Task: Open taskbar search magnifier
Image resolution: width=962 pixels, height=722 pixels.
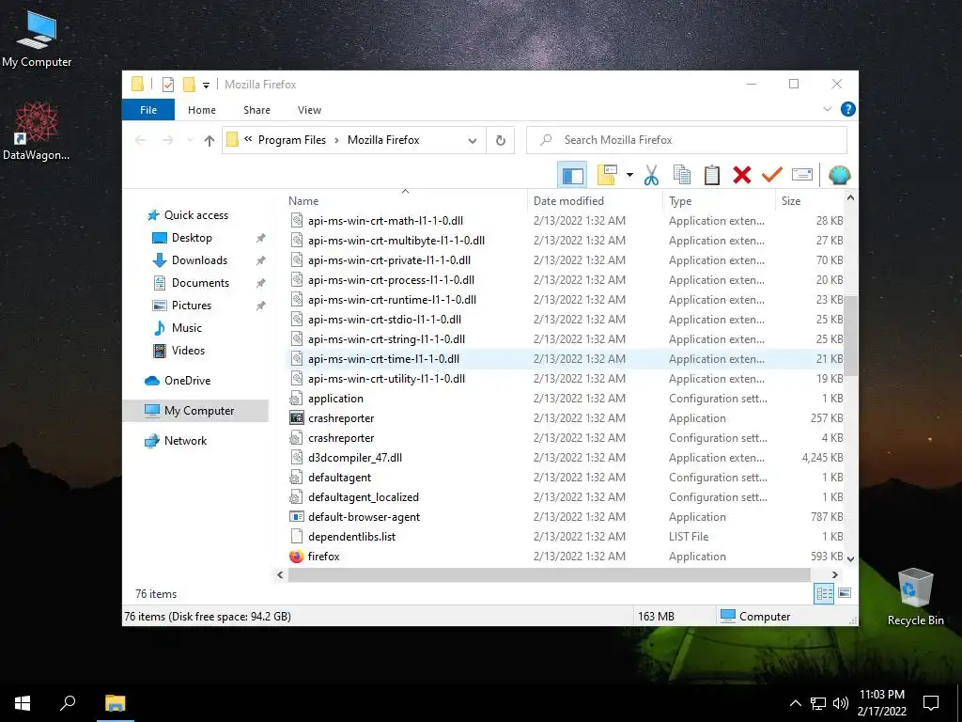Action: click(68, 703)
